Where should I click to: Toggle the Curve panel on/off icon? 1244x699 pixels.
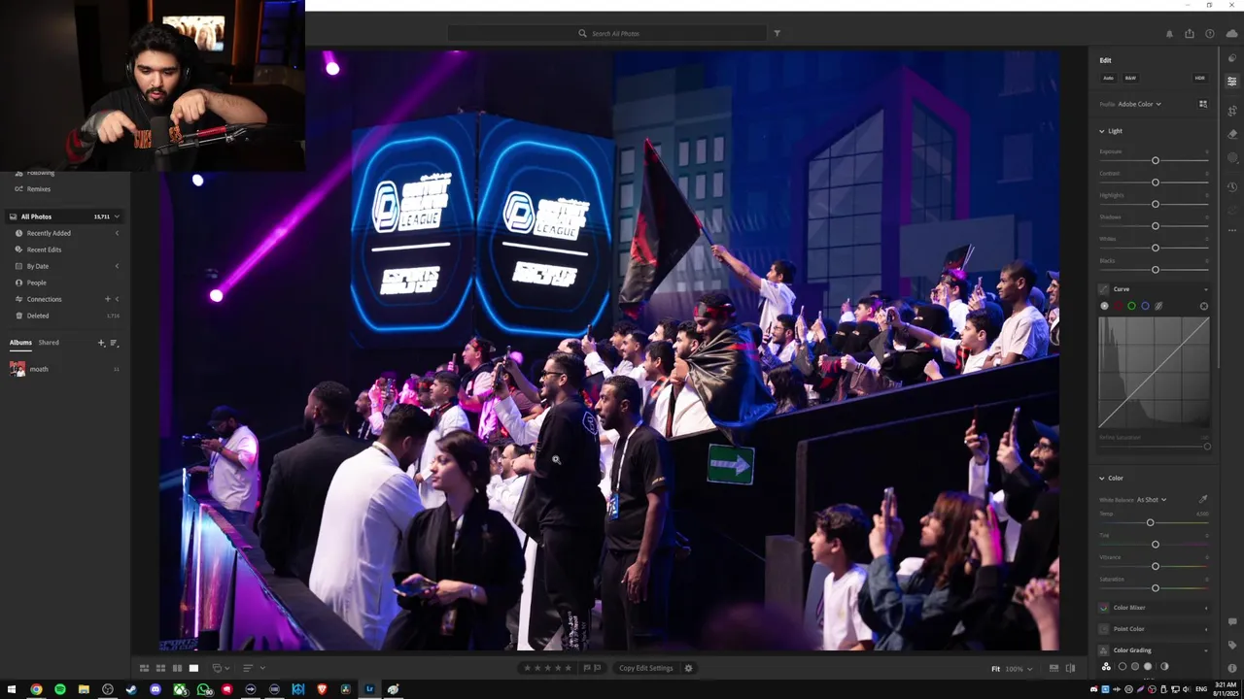tap(1104, 288)
